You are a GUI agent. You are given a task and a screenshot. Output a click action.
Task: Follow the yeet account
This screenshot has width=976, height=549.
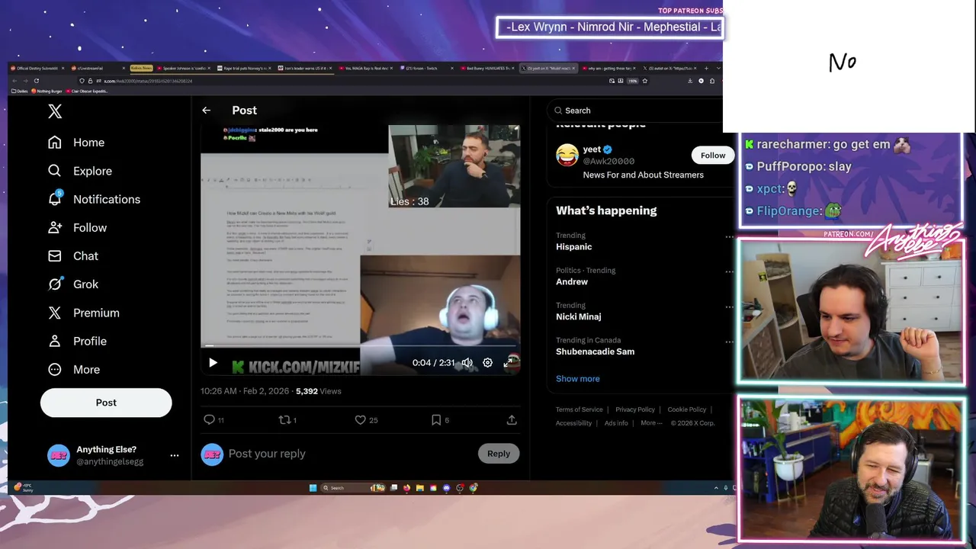(713, 156)
